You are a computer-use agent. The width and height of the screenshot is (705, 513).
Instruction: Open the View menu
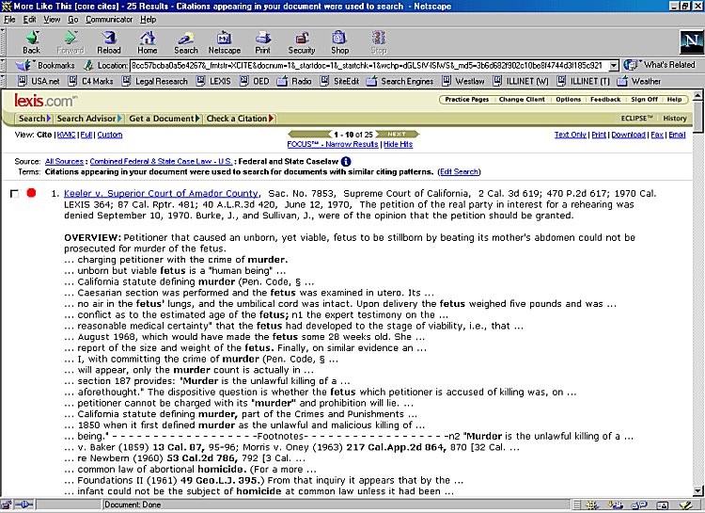point(52,20)
